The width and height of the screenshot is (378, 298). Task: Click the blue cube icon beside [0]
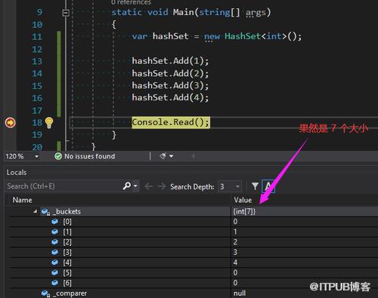click(x=54, y=222)
